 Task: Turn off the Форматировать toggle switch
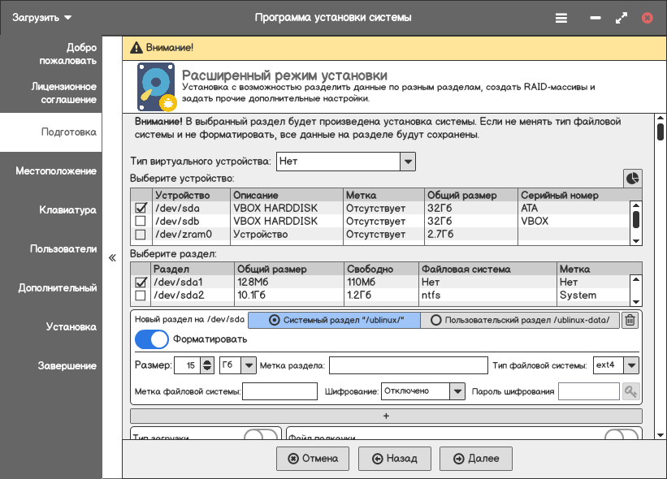[x=151, y=339]
